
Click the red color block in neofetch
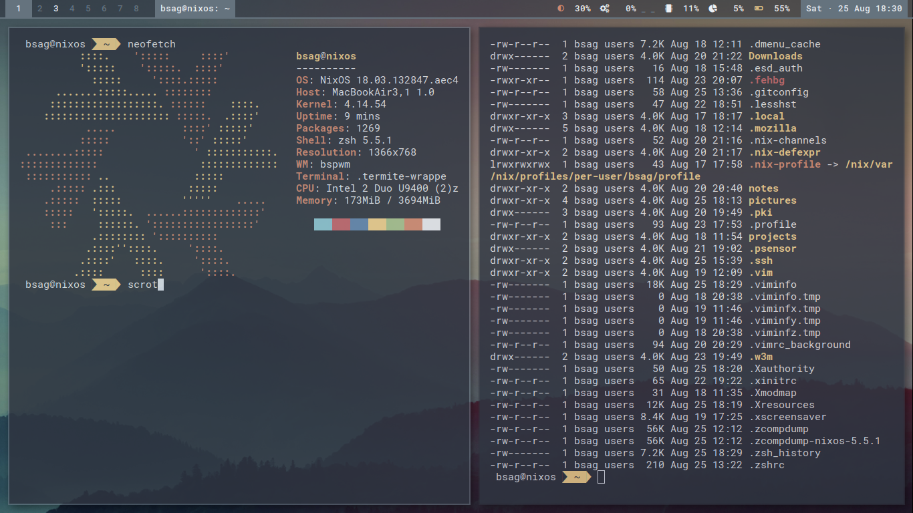coord(341,224)
